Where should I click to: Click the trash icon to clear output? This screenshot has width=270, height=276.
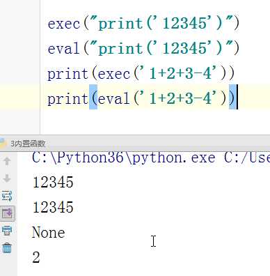point(7,247)
